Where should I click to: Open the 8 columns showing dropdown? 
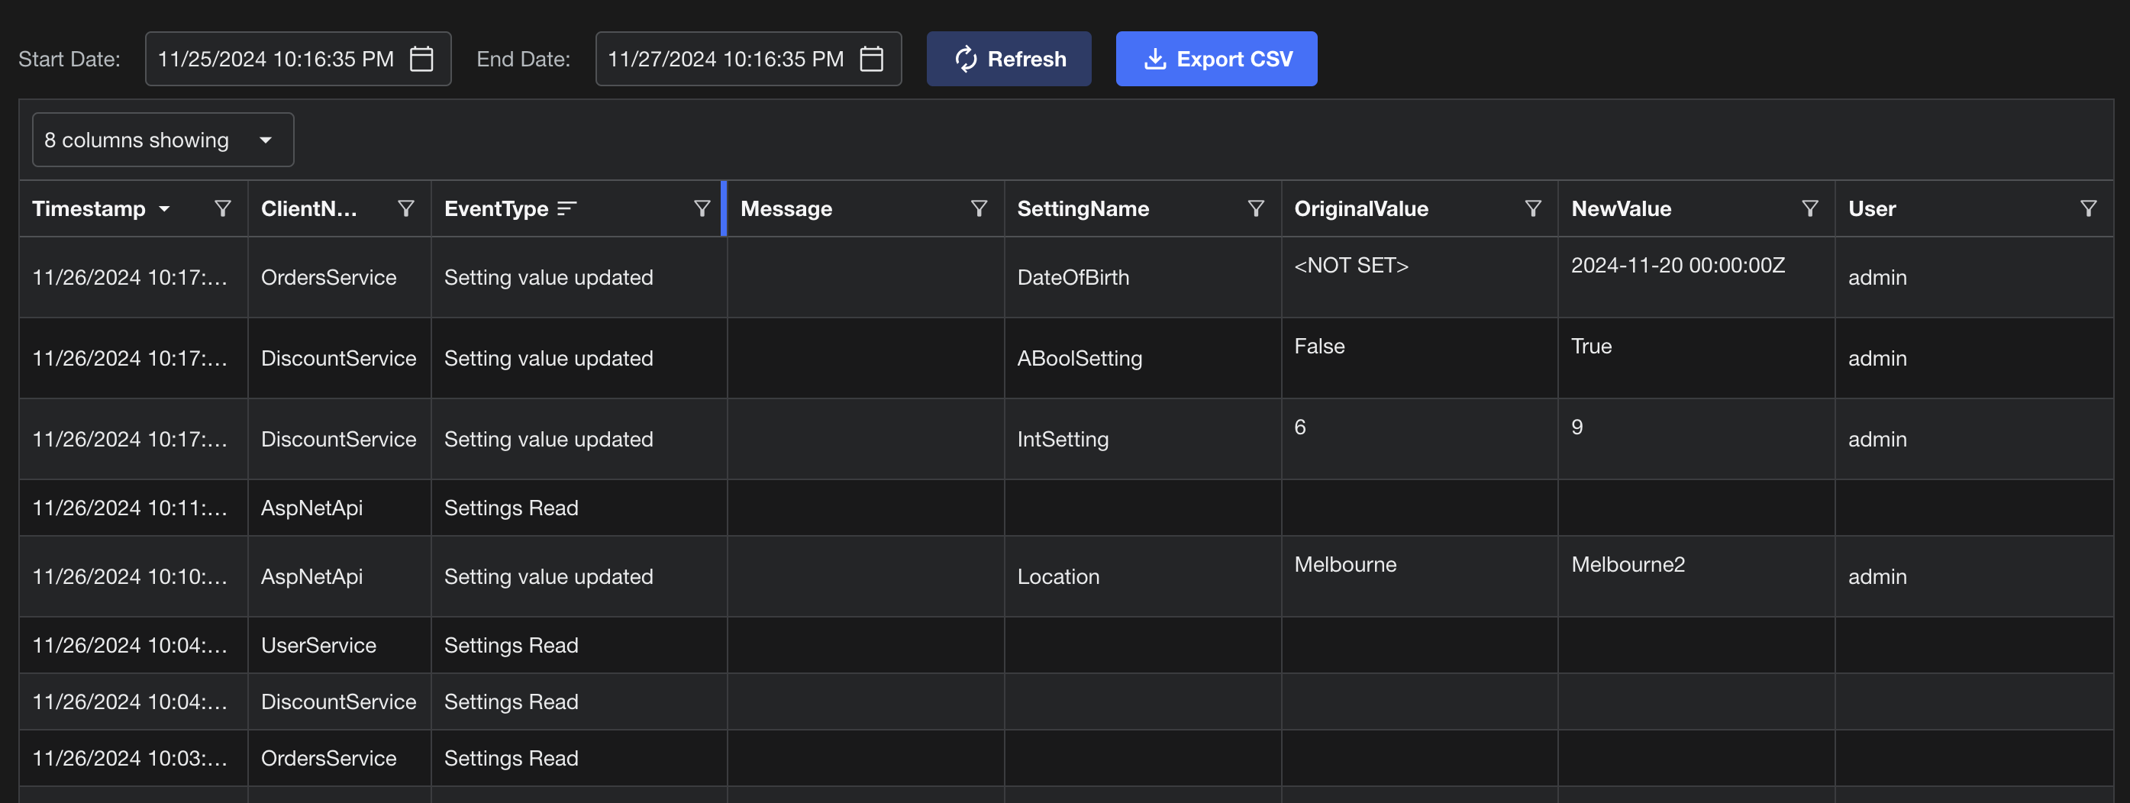click(163, 140)
